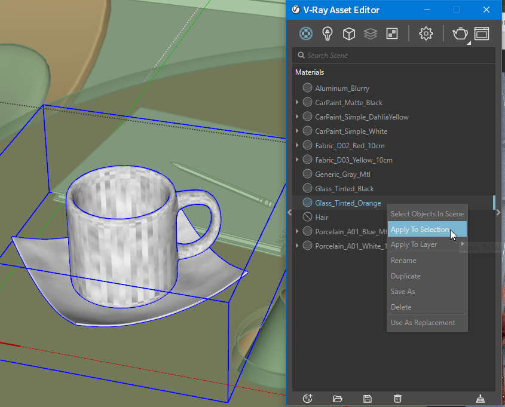Start render with the teapot icon
This screenshot has width=505, height=407.
[460, 33]
